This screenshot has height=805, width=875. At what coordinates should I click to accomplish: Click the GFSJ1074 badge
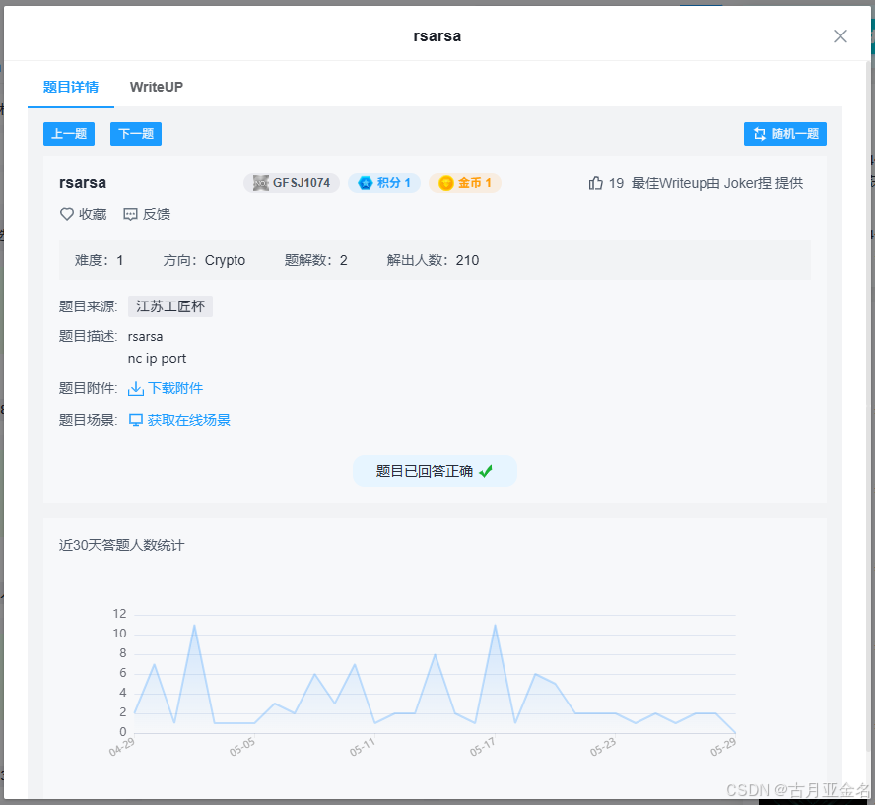coord(292,182)
